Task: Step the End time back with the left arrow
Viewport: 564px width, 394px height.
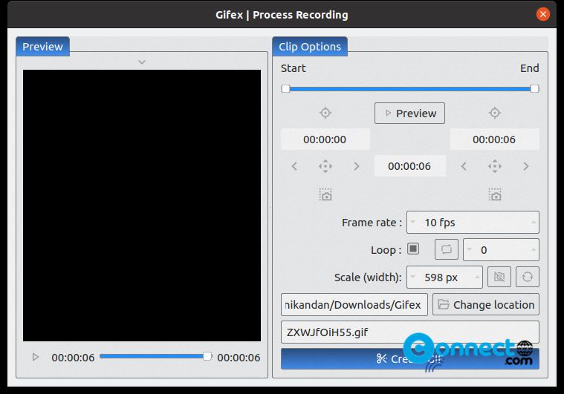Action: click(x=464, y=166)
